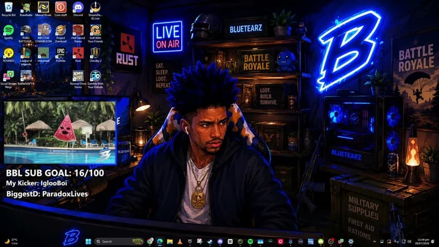This screenshot has height=247, width=439.
Task: Launch the Golf With Your Friends shortcut
Action: pyautogui.click(x=95, y=33)
